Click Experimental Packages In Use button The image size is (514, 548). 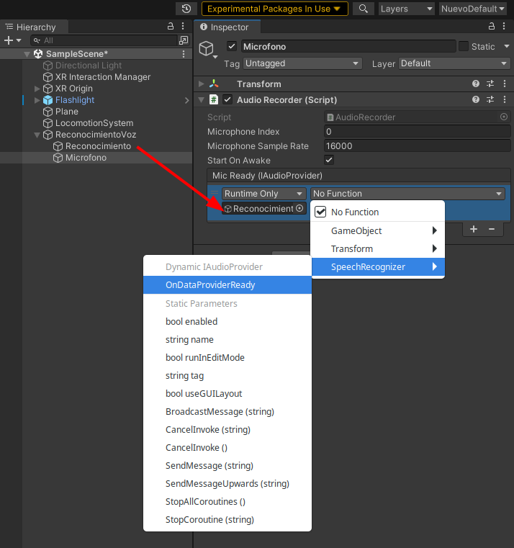pos(274,9)
